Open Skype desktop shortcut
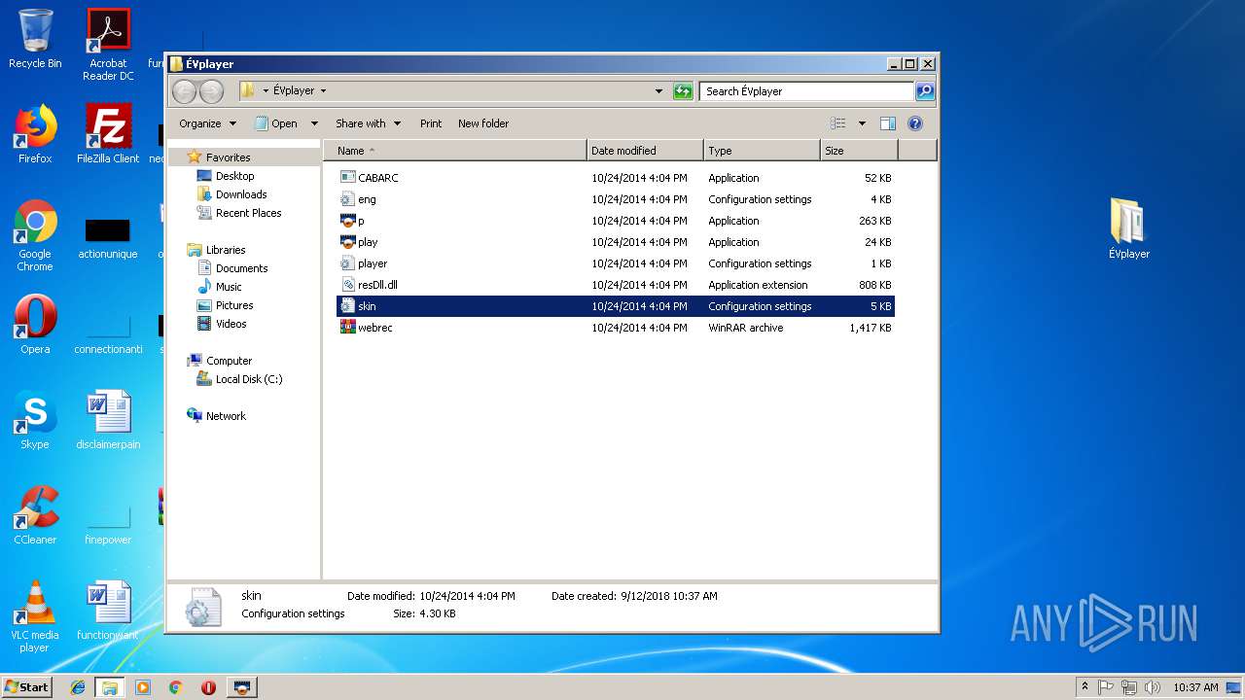Image resolution: width=1245 pixels, height=700 pixels. (x=35, y=420)
